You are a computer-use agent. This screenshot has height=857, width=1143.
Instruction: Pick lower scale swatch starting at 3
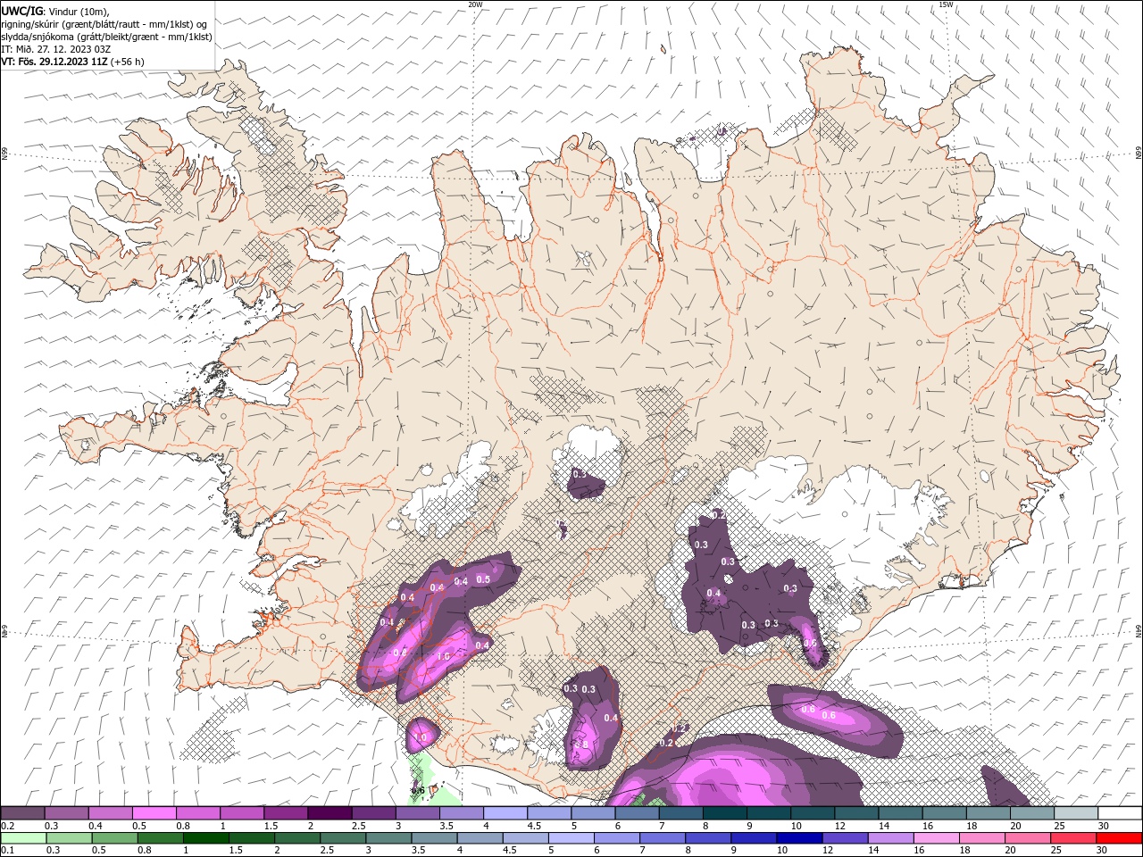coord(388,838)
